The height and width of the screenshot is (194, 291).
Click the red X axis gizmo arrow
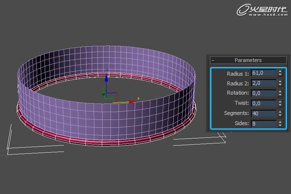(x=131, y=102)
